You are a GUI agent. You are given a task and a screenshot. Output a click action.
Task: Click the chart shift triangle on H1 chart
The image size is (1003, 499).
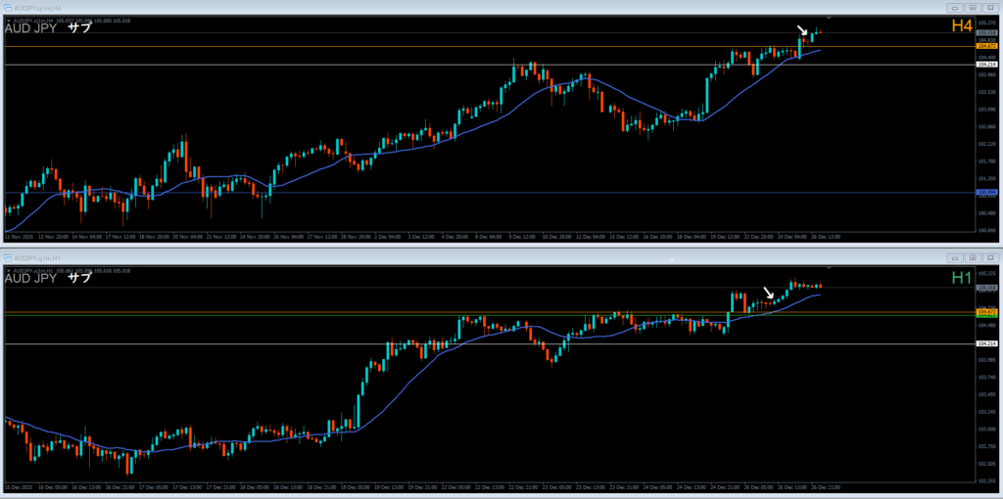(x=829, y=267)
